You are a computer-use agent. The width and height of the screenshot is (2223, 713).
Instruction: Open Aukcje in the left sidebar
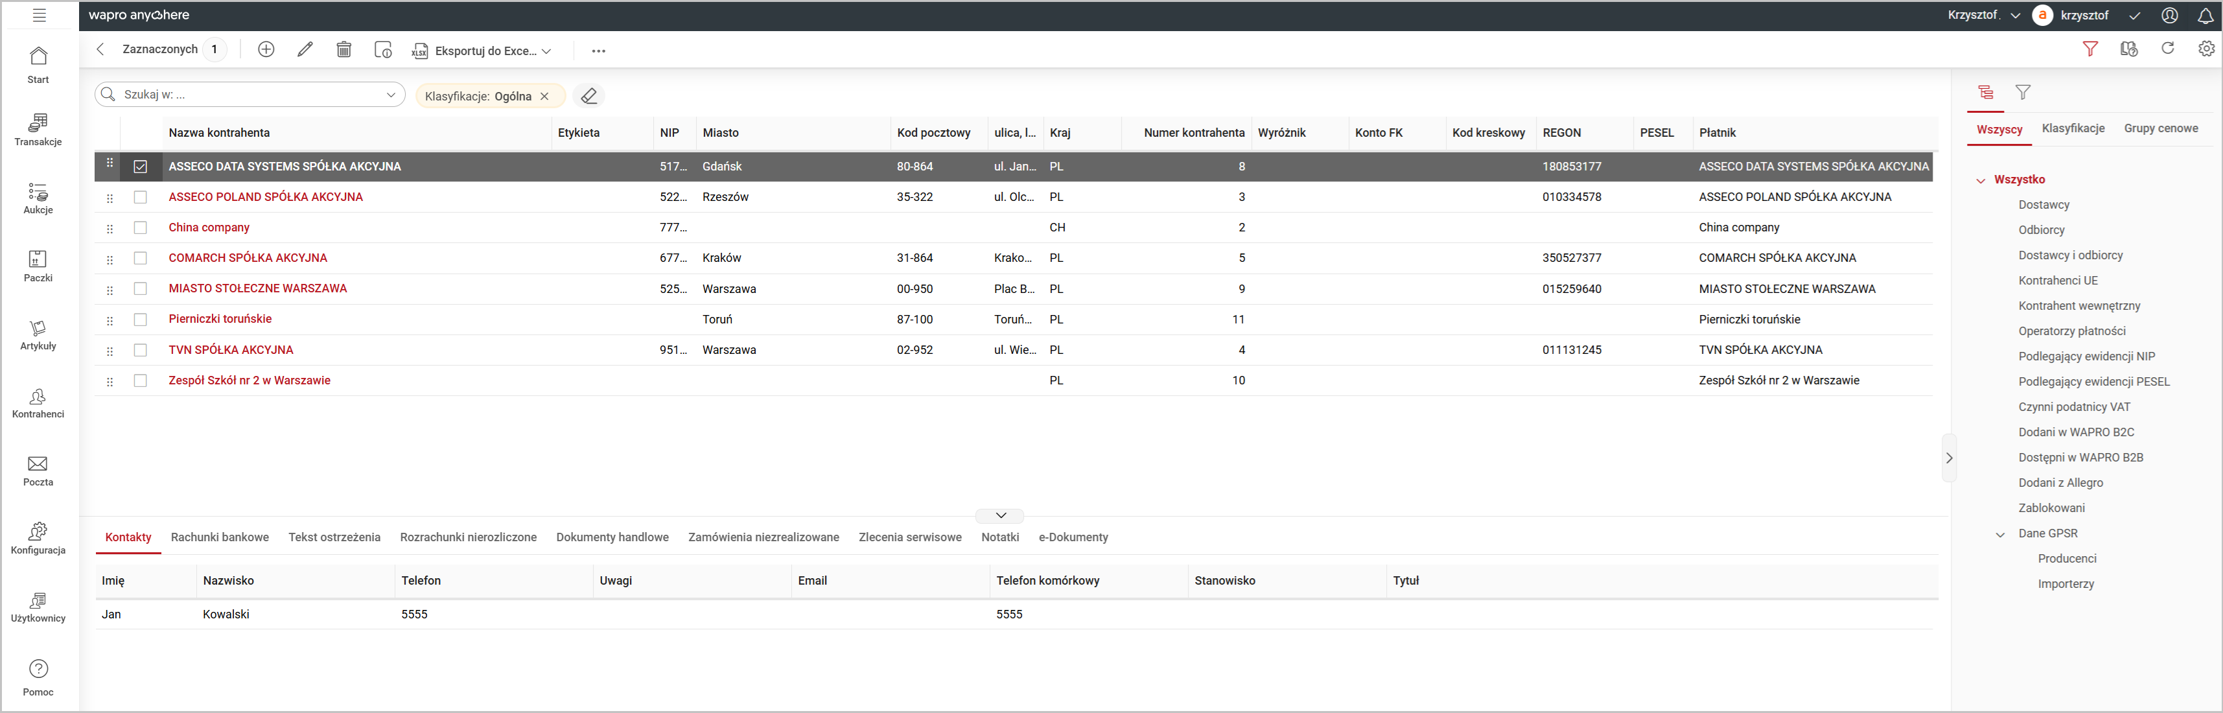point(38,198)
